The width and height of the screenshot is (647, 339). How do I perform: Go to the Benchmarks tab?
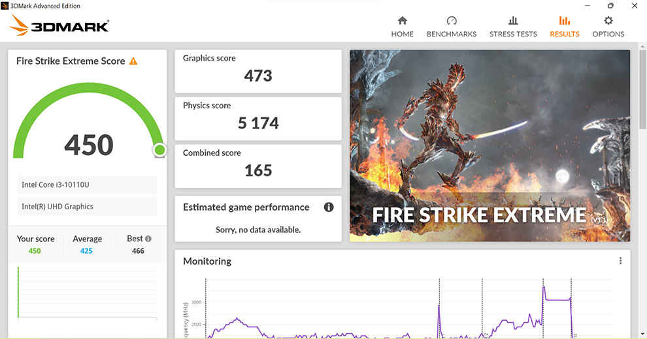(x=452, y=27)
